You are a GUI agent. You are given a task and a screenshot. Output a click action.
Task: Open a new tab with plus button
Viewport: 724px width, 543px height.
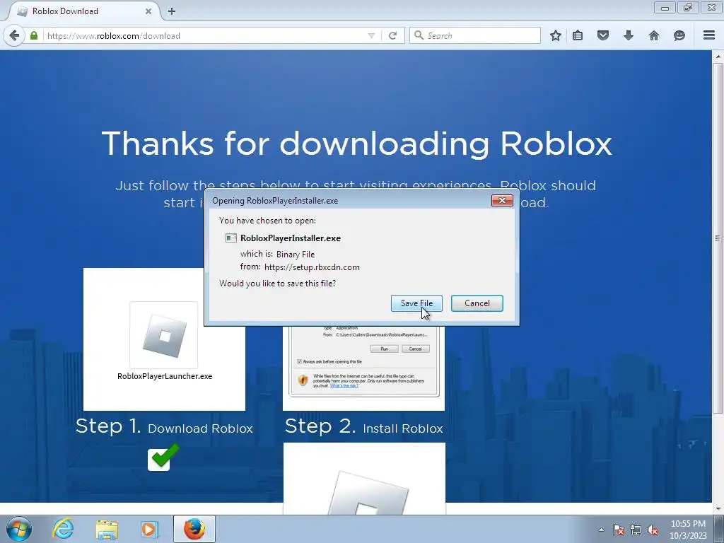click(172, 11)
